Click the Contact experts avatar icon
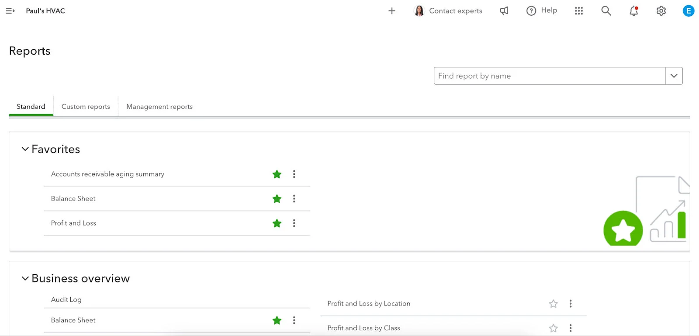The height and width of the screenshot is (336, 699). point(419,11)
